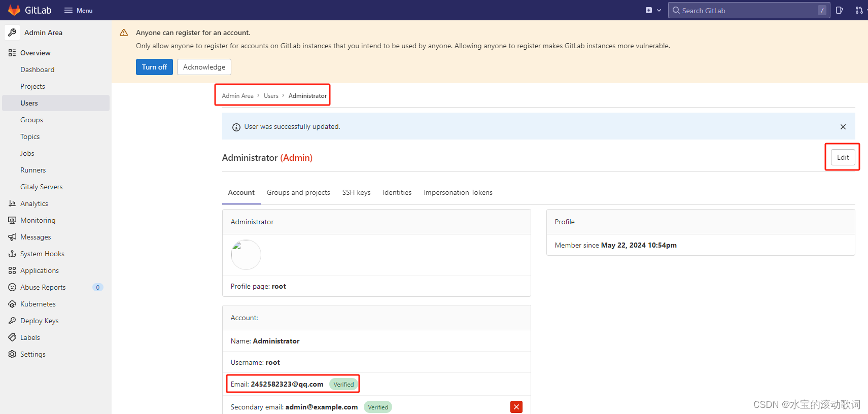Viewport: 868px width, 414px height.
Task: Switch to Groups and projects tab
Action: pyautogui.click(x=298, y=193)
